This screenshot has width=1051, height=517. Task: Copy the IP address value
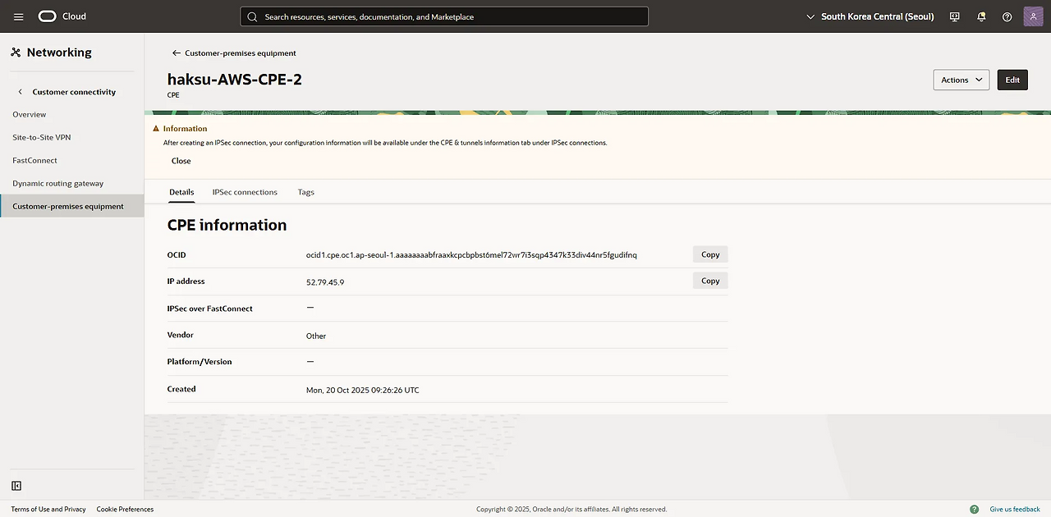pos(710,281)
